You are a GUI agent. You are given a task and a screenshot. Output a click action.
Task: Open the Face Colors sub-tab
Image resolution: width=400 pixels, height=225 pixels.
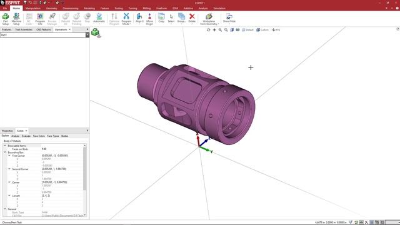pyautogui.click(x=39, y=136)
